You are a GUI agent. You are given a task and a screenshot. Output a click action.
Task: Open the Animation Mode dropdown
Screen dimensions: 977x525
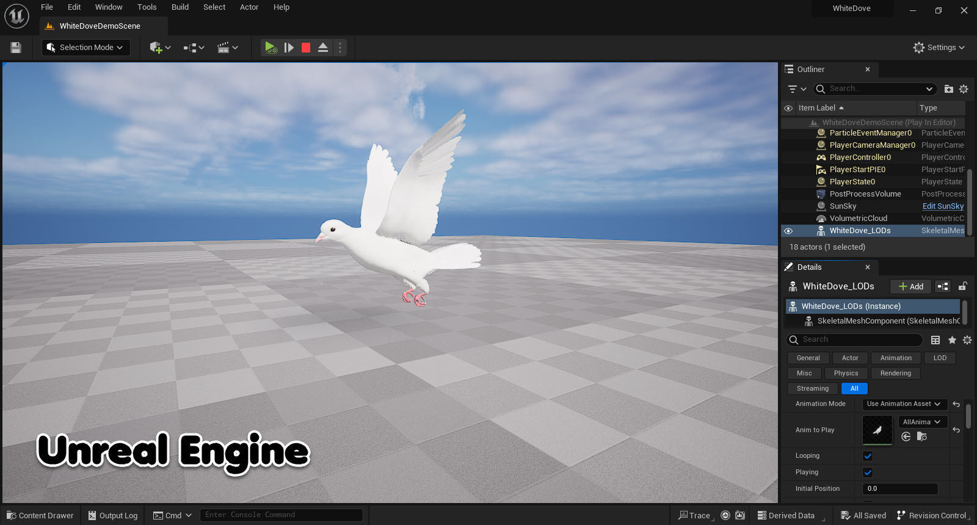click(904, 404)
